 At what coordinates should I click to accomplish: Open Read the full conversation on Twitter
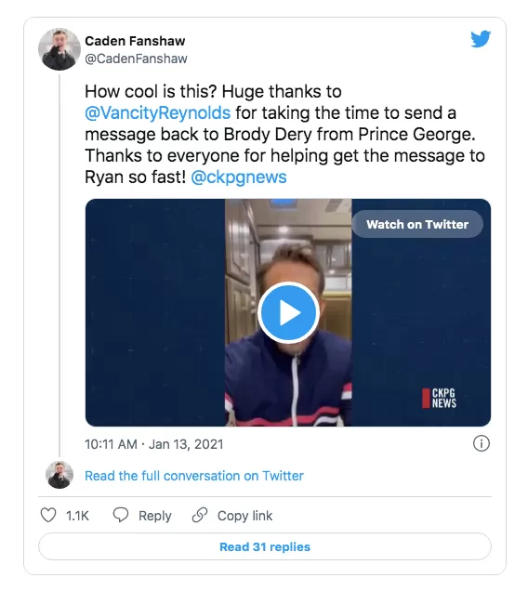pyautogui.click(x=194, y=476)
